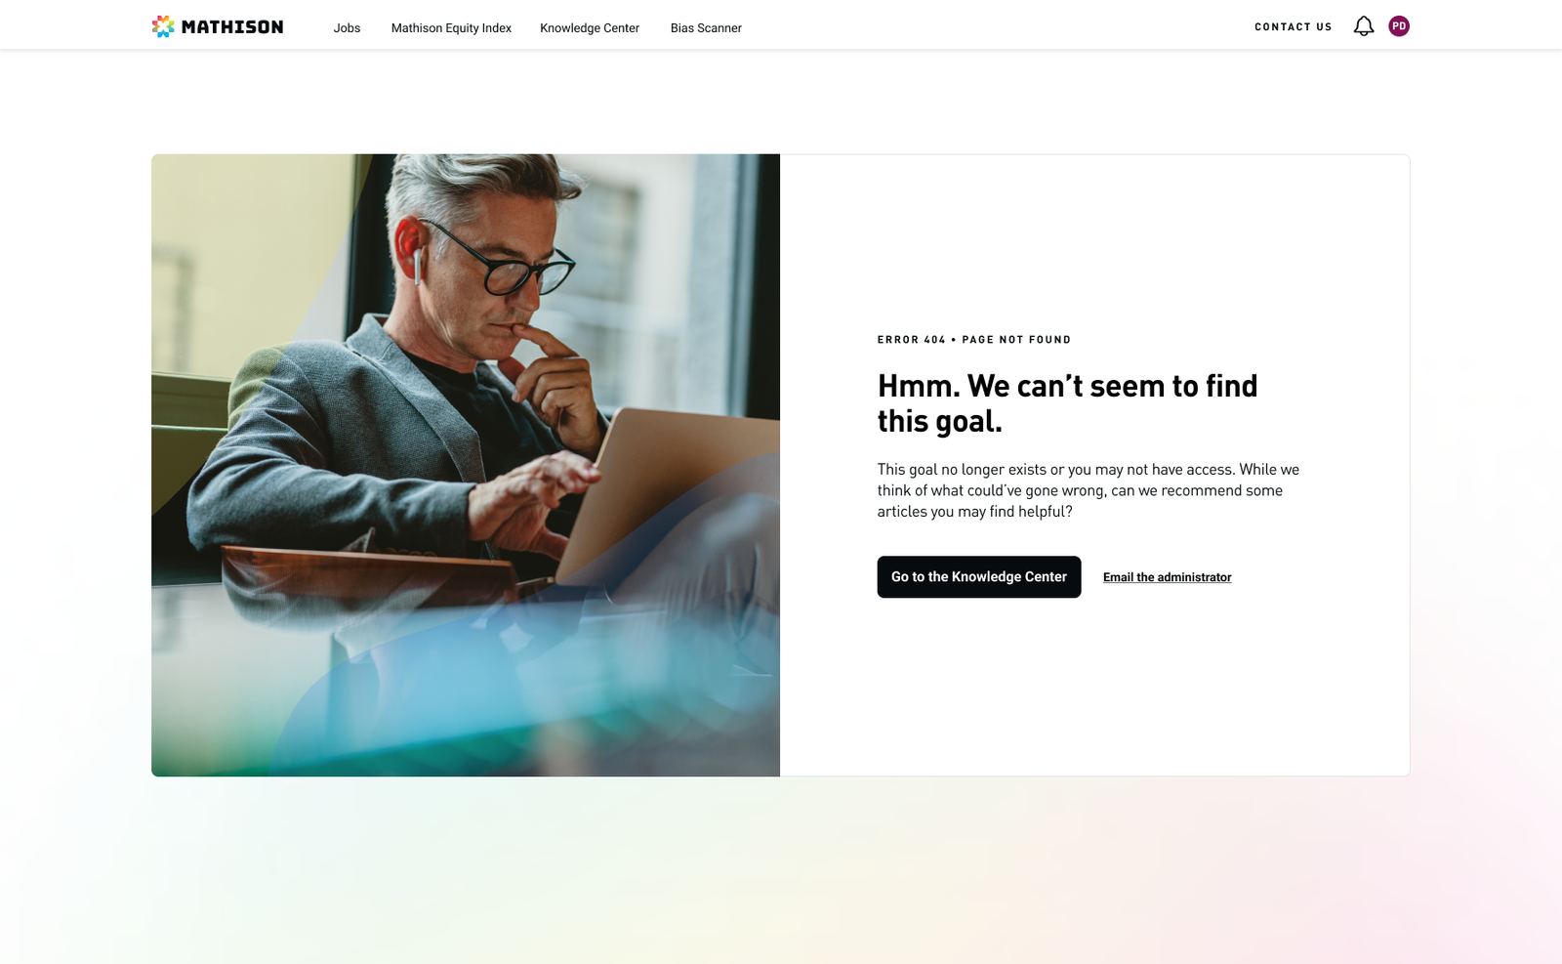
Task: Click the MATHISON wordmark text
Action: pos(232,27)
